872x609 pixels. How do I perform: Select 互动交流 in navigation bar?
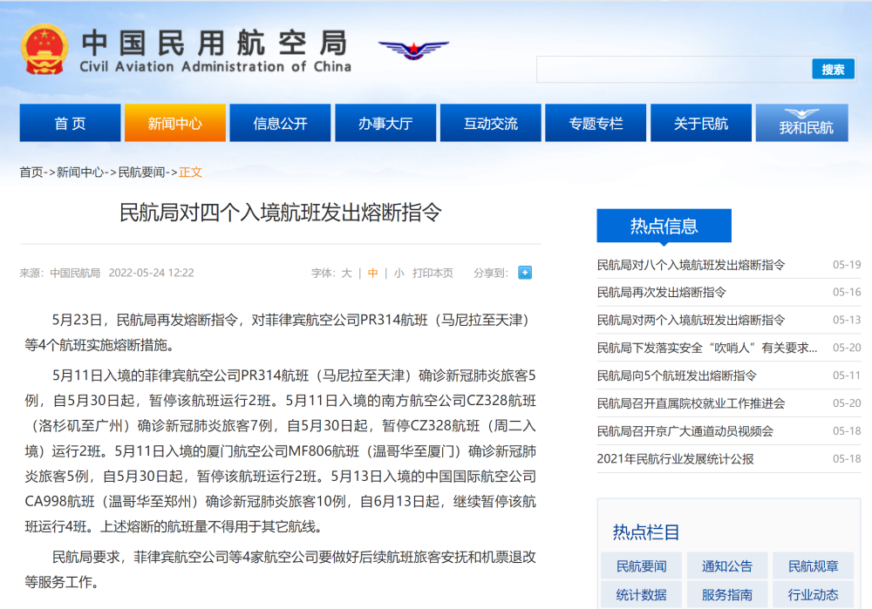490,124
